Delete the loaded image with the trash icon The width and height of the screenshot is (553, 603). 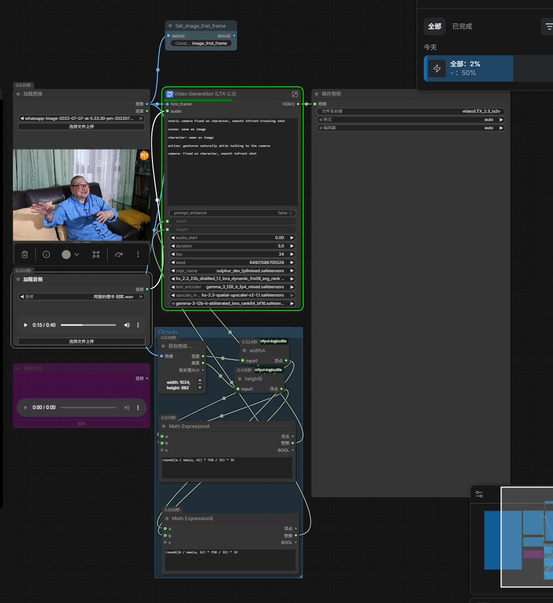[x=25, y=255]
